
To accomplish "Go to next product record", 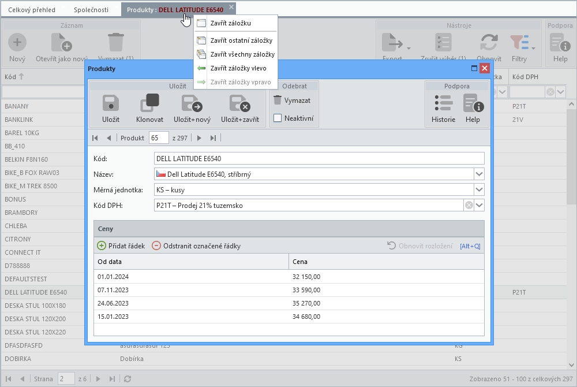I will click(x=199, y=138).
